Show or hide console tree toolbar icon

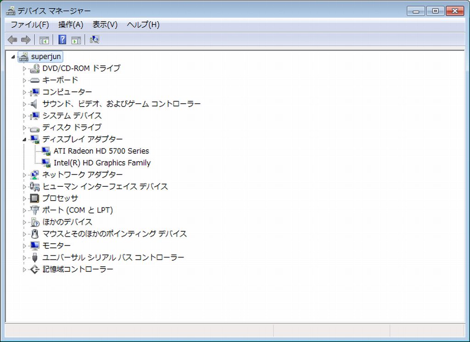tap(44, 40)
